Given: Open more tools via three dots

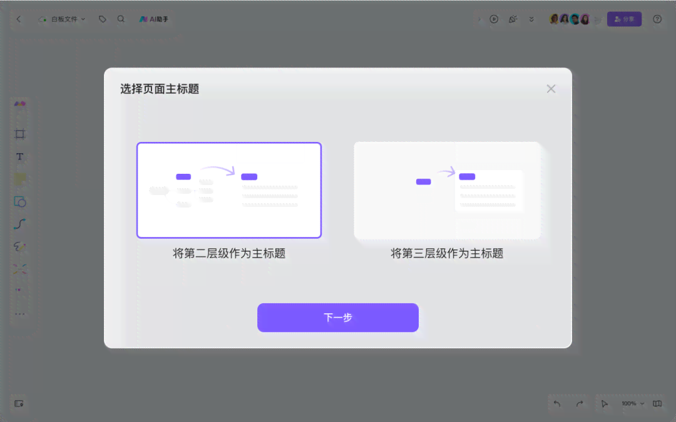Looking at the screenshot, I should click(20, 314).
